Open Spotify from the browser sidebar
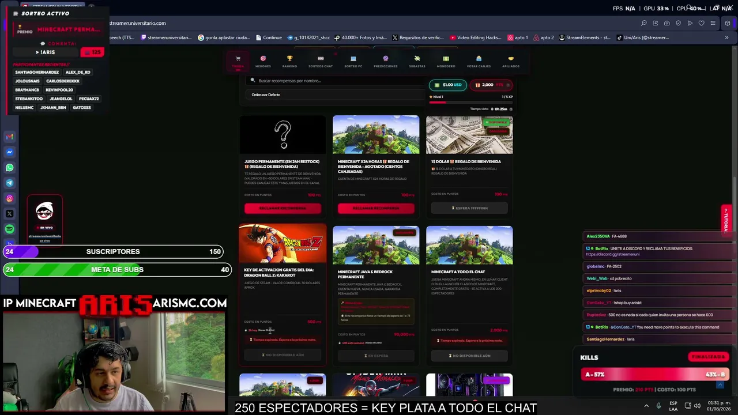 click(10, 229)
